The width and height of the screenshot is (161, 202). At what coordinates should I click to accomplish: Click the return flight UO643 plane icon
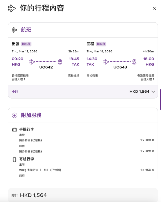pos(106,62)
